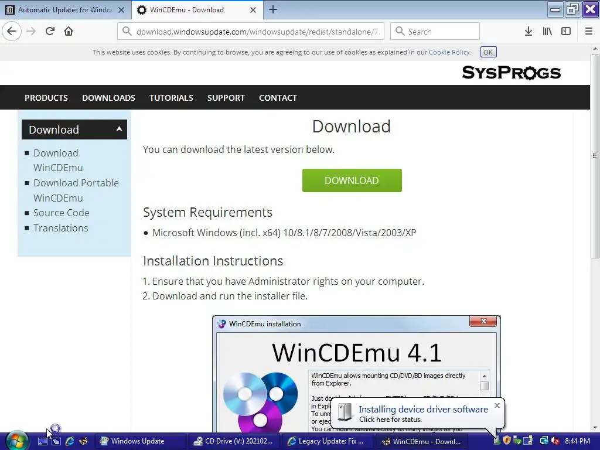Click the page scrollbar down arrow
Viewport: 600px width, 450px height.
595,427
